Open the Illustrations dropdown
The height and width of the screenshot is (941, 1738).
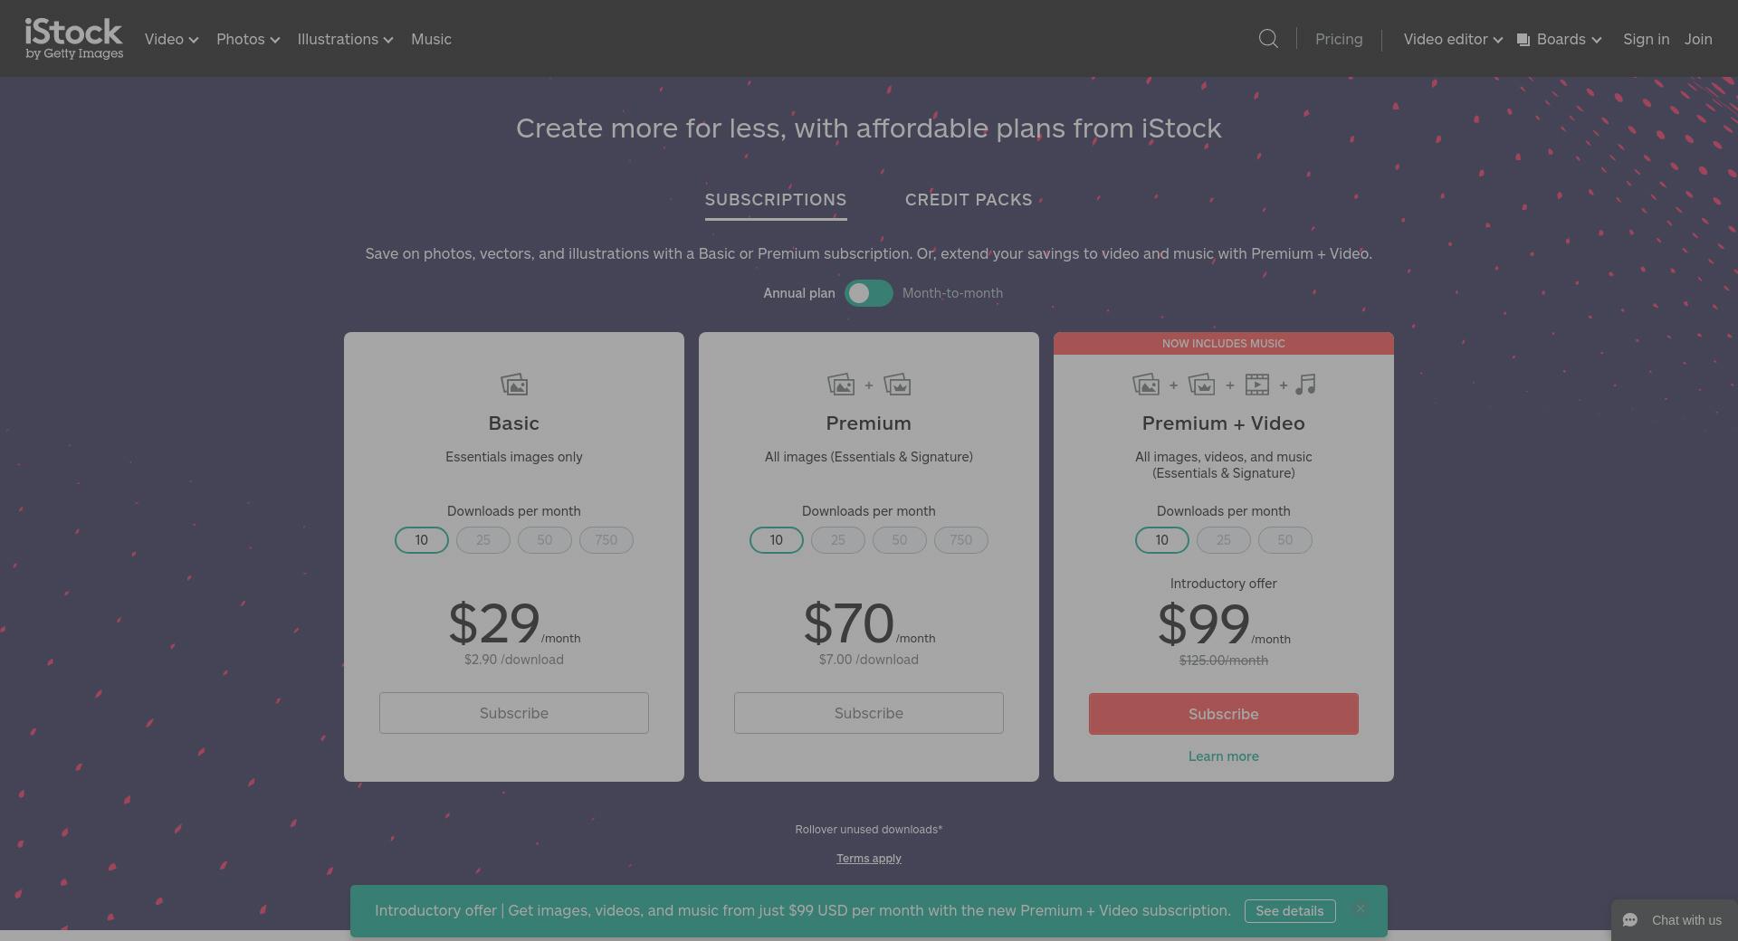tap(345, 39)
